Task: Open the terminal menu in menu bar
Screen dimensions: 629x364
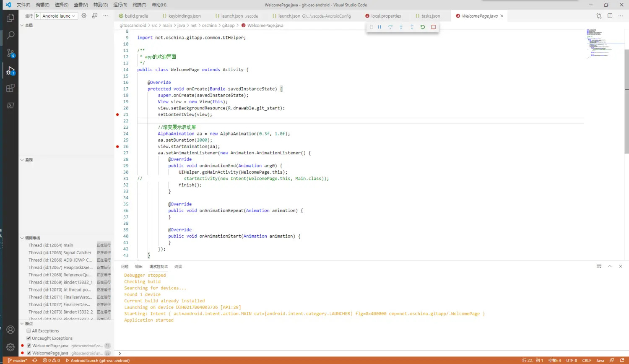Action: pos(139,5)
